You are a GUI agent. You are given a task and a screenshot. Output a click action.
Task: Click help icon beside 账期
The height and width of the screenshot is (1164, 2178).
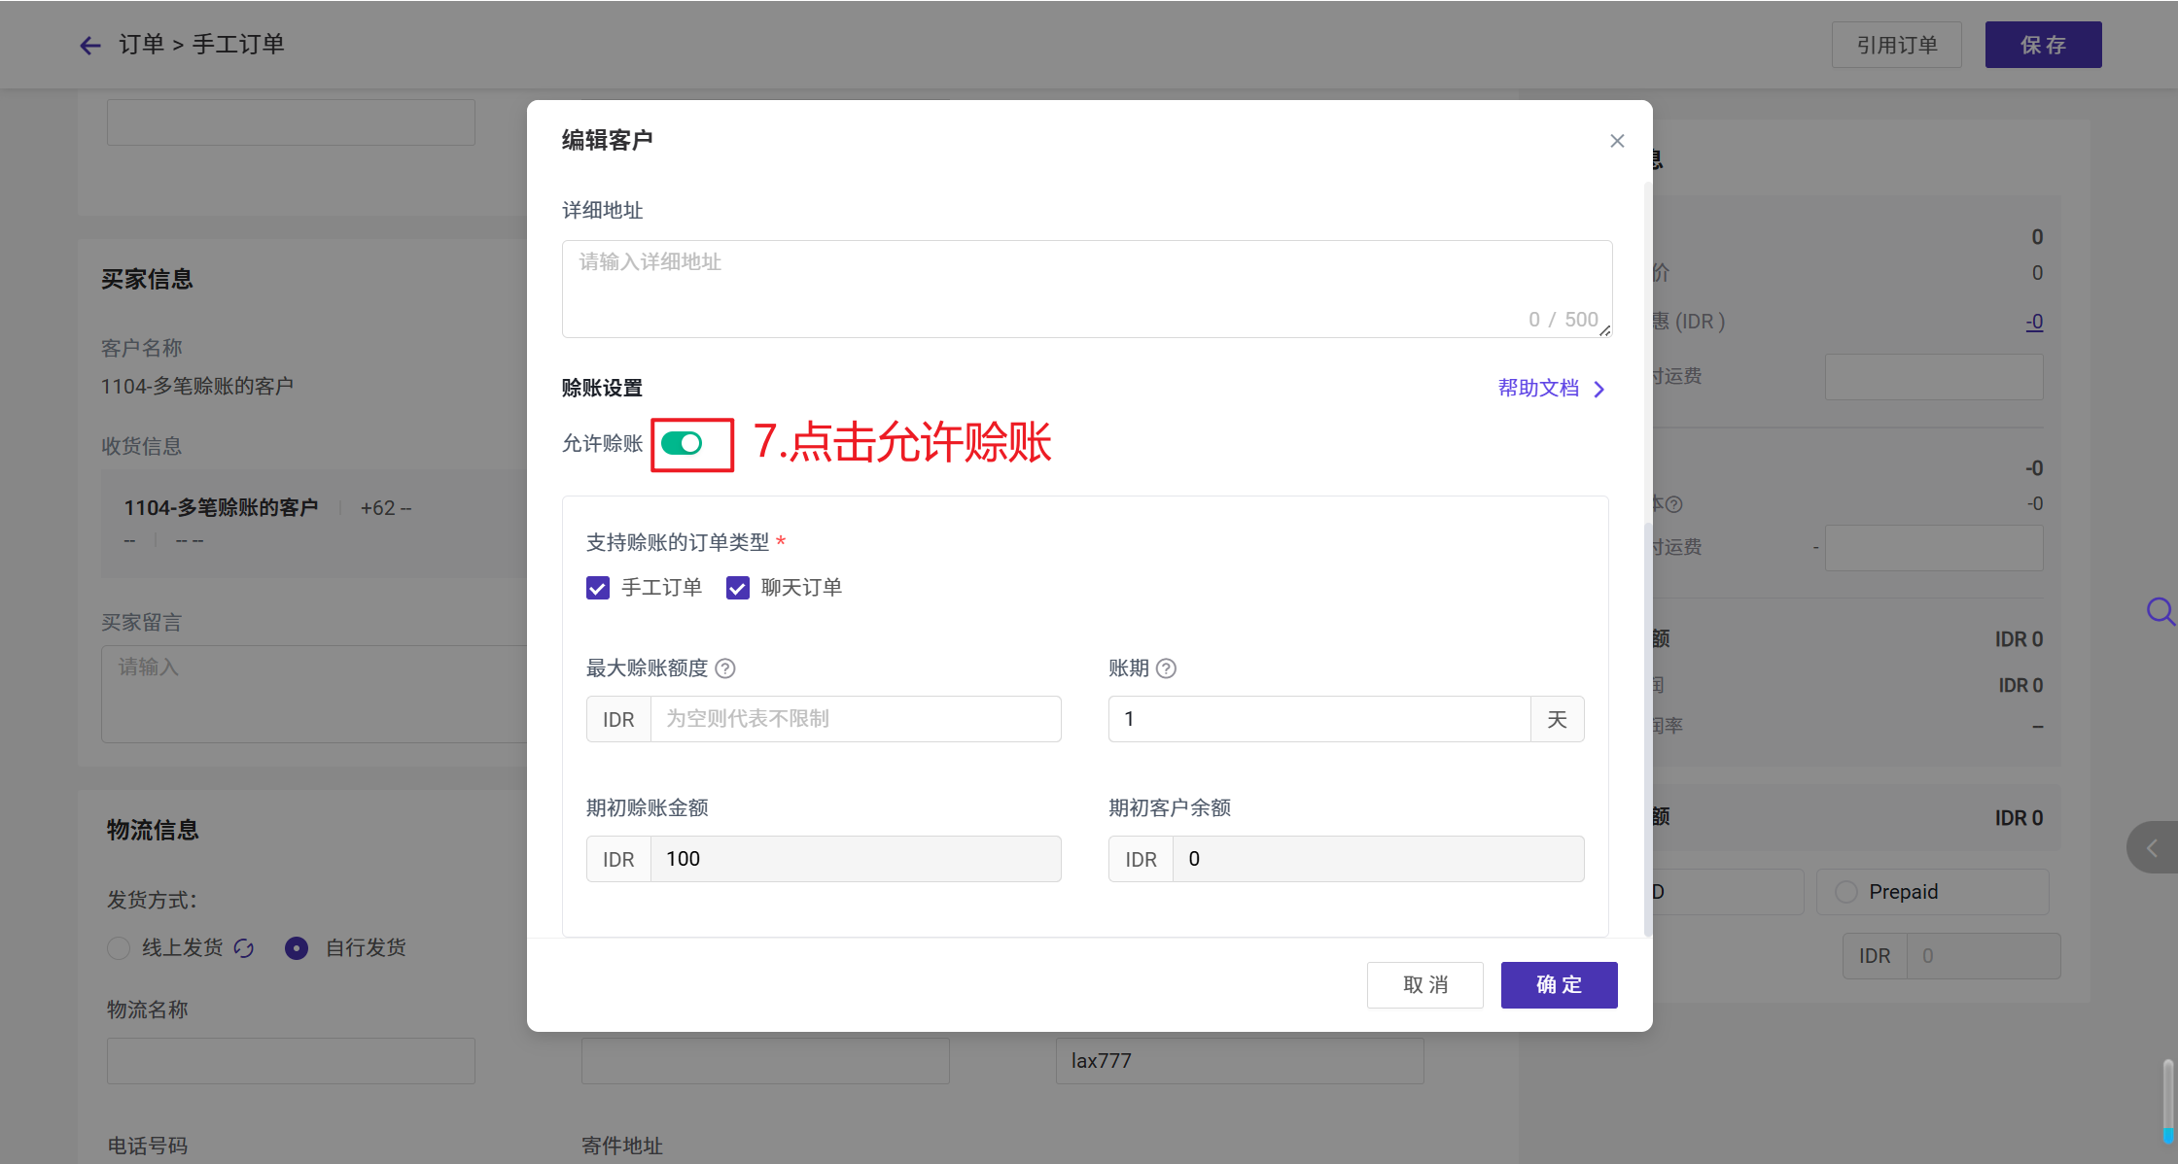click(x=1167, y=668)
